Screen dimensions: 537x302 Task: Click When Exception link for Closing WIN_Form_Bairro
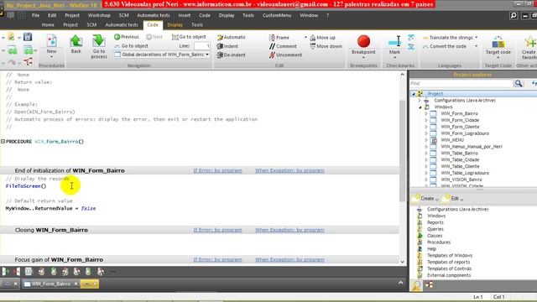click(289, 230)
